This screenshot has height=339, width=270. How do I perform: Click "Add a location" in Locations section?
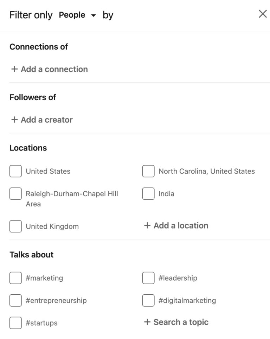tap(180, 225)
